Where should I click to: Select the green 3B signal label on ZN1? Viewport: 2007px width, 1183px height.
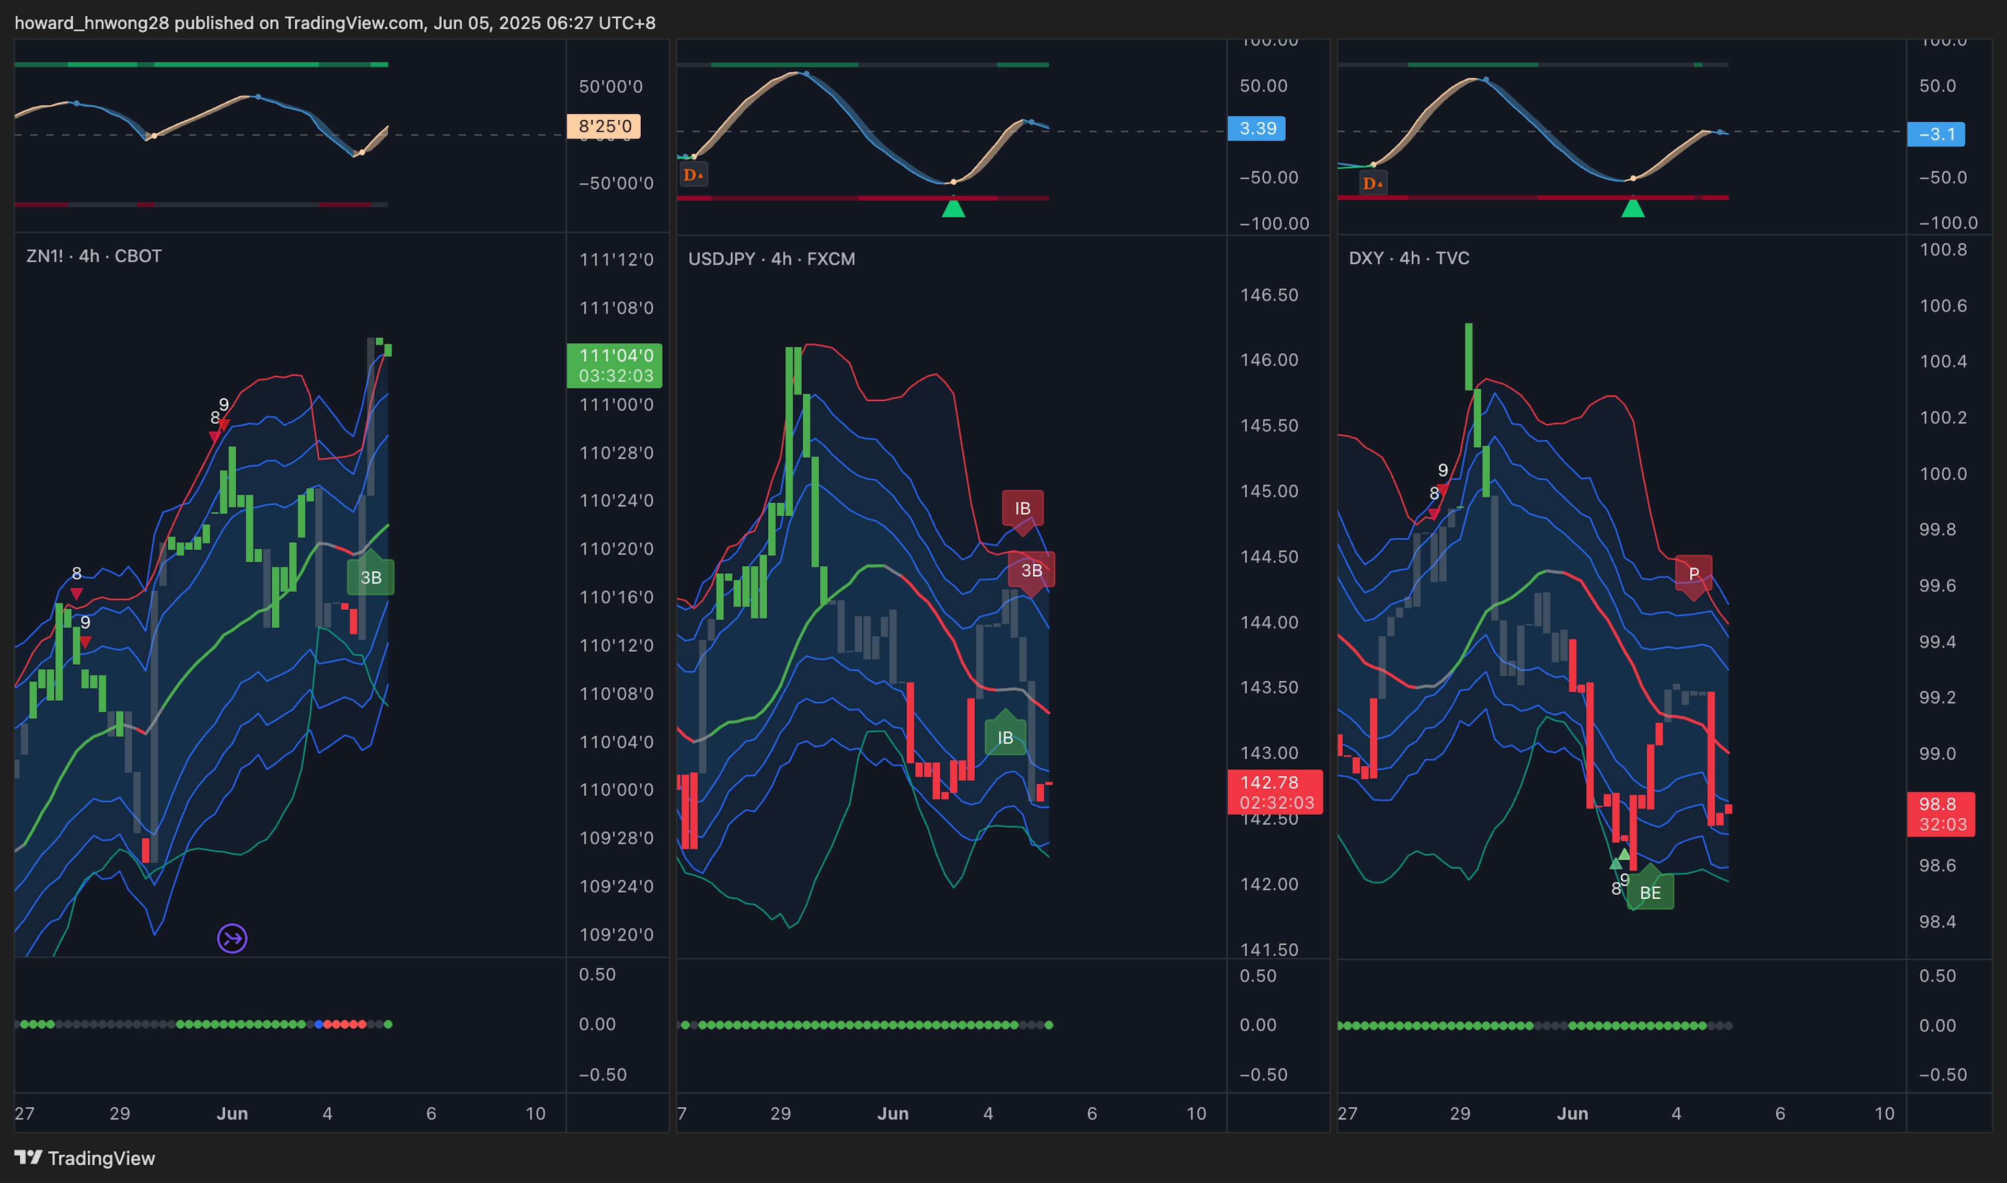click(x=371, y=577)
